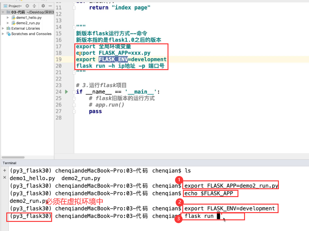Image resolution: width=309 pixels, height=231 pixels.
Task: Close the terminal session with X
Action: (x=4, y=177)
